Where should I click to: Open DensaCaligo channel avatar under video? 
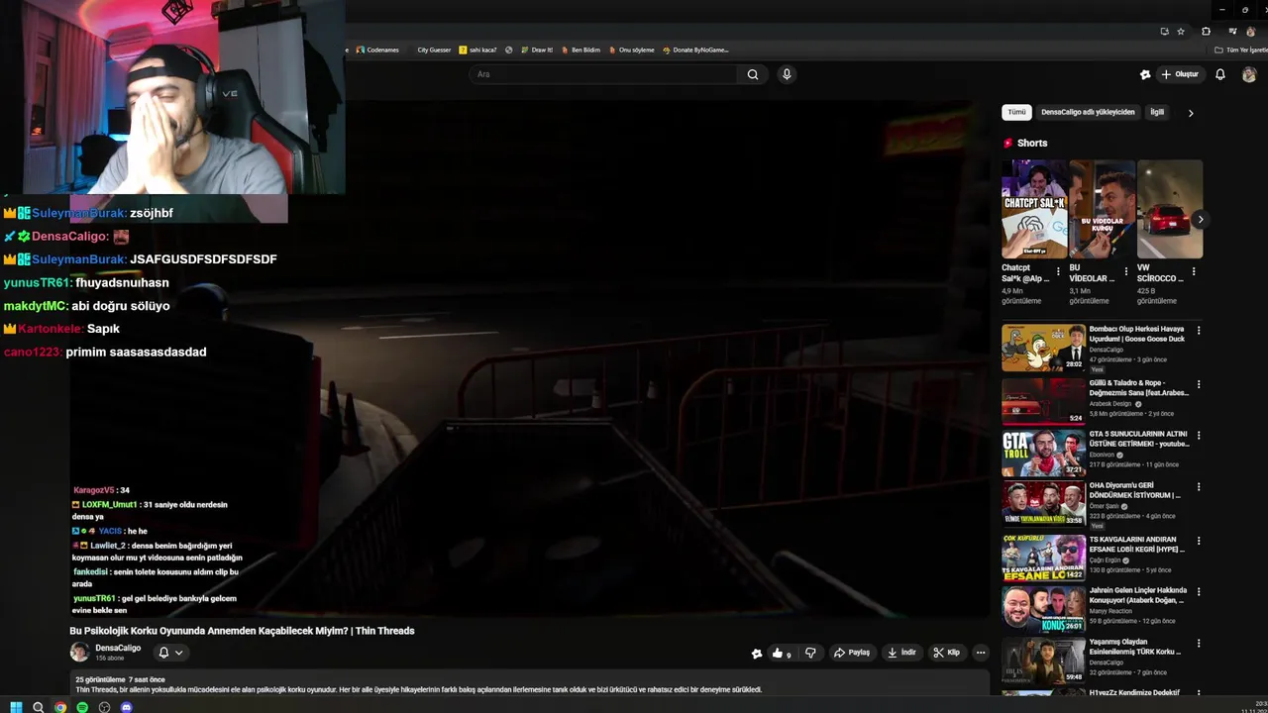coord(79,652)
